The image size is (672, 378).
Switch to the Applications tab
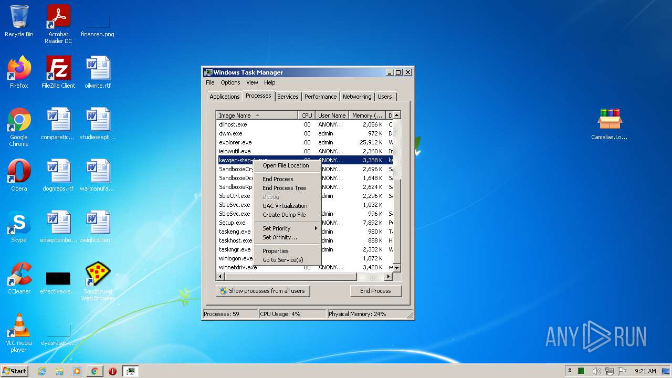pyautogui.click(x=224, y=97)
